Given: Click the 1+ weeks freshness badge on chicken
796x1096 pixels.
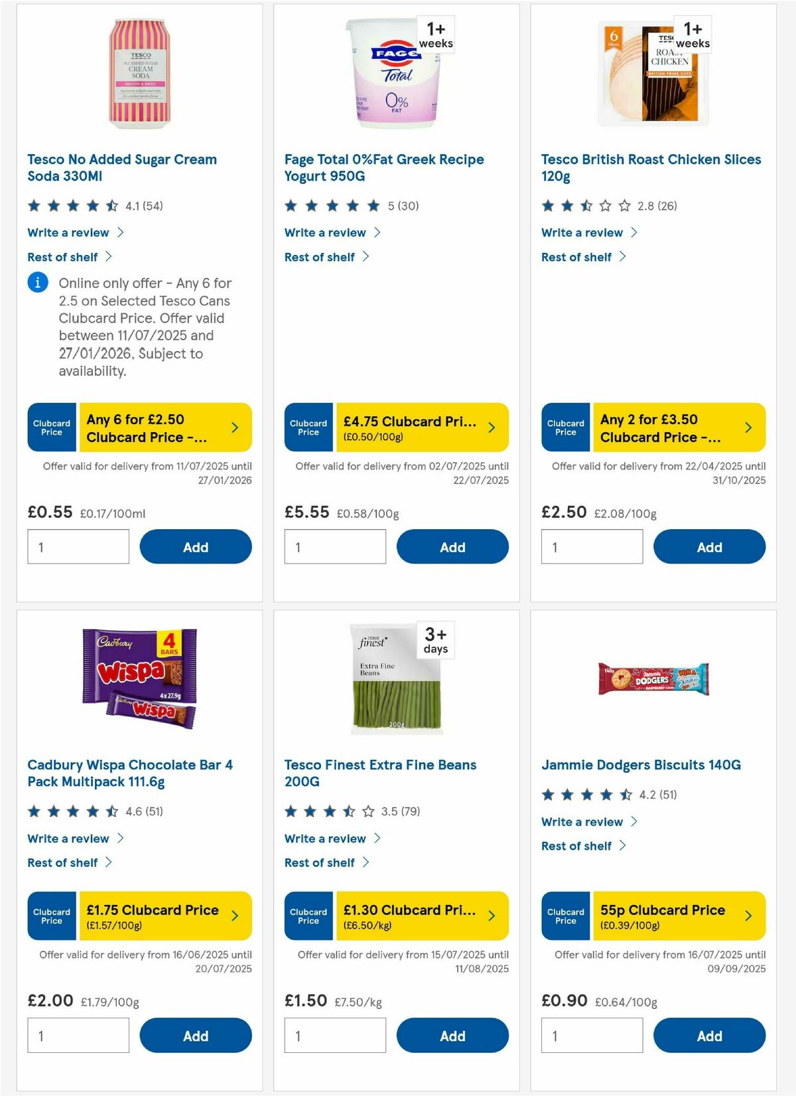Looking at the screenshot, I should pos(691,34).
